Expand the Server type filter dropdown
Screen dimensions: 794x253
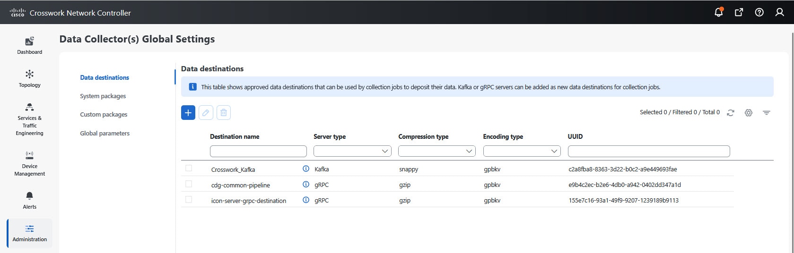352,151
